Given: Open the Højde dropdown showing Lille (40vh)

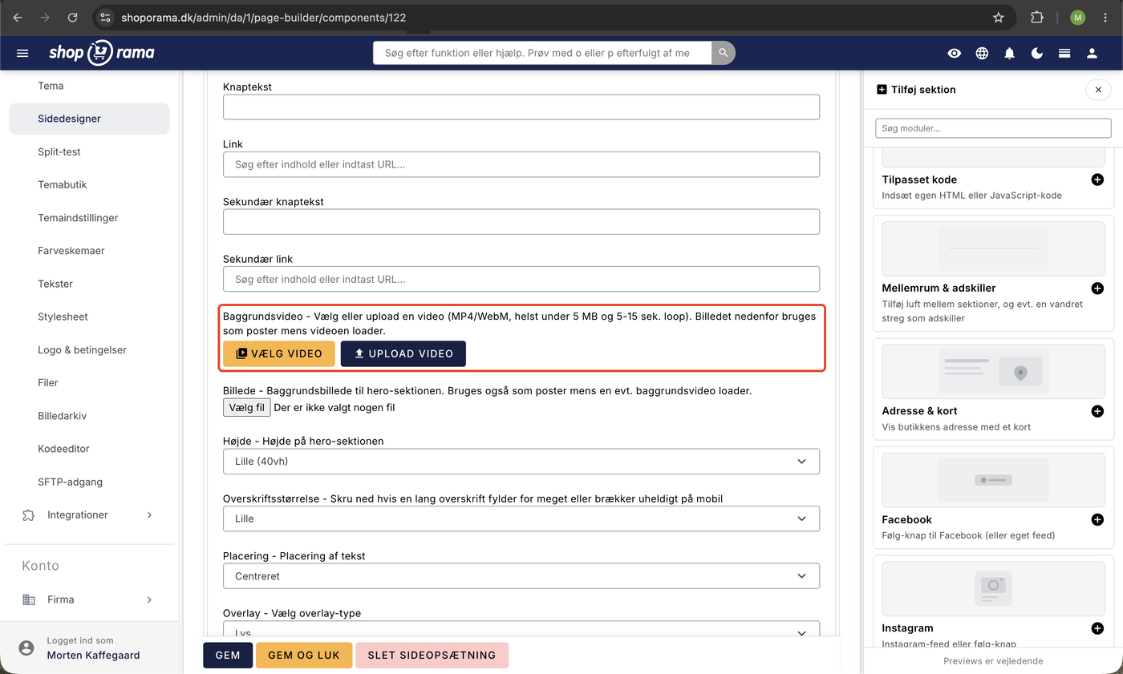Looking at the screenshot, I should pyautogui.click(x=521, y=462).
